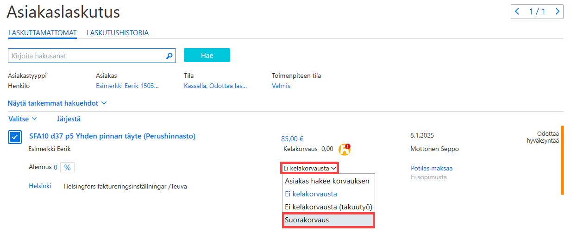
Task: Click the Hae search button
Action: (207, 55)
